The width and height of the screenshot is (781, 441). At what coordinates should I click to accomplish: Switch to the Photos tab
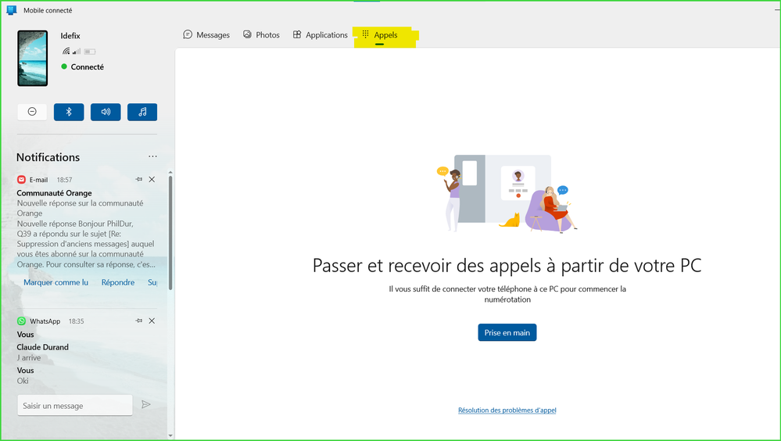(x=261, y=35)
